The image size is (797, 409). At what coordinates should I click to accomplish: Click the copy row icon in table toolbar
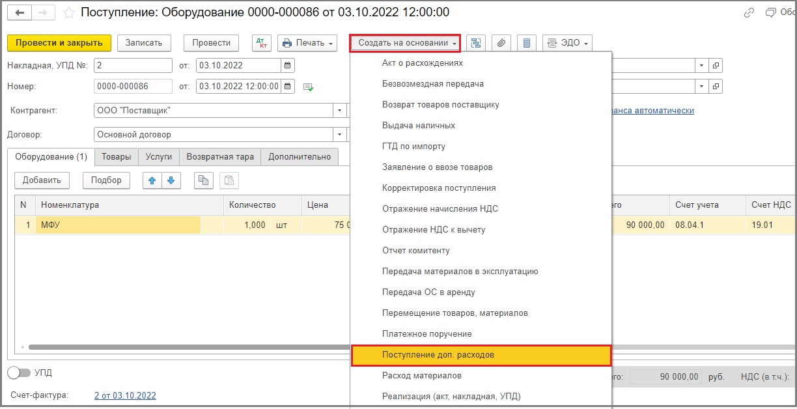[x=204, y=180]
